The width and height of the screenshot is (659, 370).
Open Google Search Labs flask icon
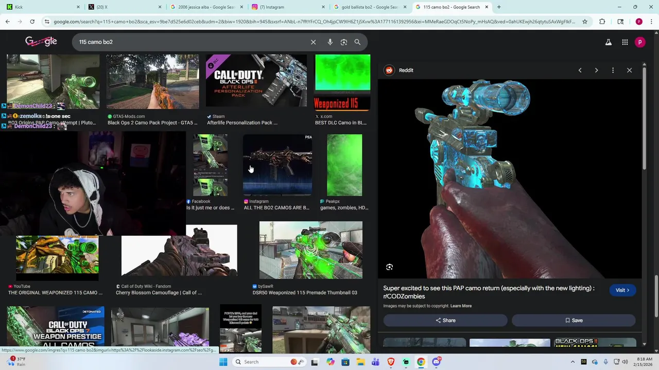click(609, 43)
